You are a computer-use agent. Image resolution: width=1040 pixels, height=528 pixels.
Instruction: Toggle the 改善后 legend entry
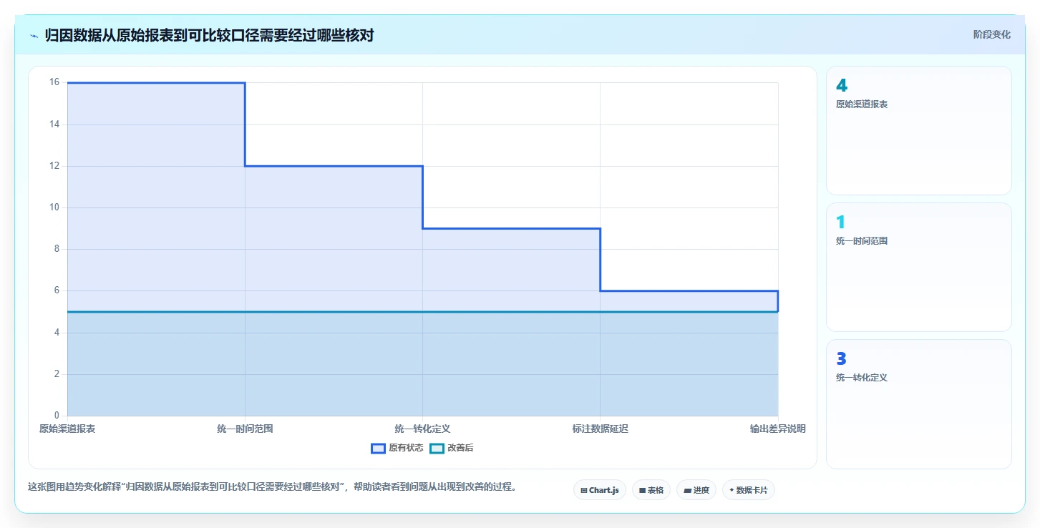pyautogui.click(x=452, y=448)
